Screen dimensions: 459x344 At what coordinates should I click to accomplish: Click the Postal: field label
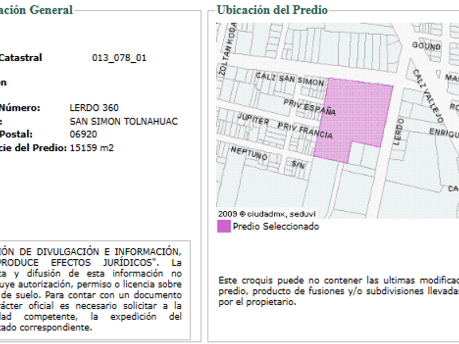[16, 134]
